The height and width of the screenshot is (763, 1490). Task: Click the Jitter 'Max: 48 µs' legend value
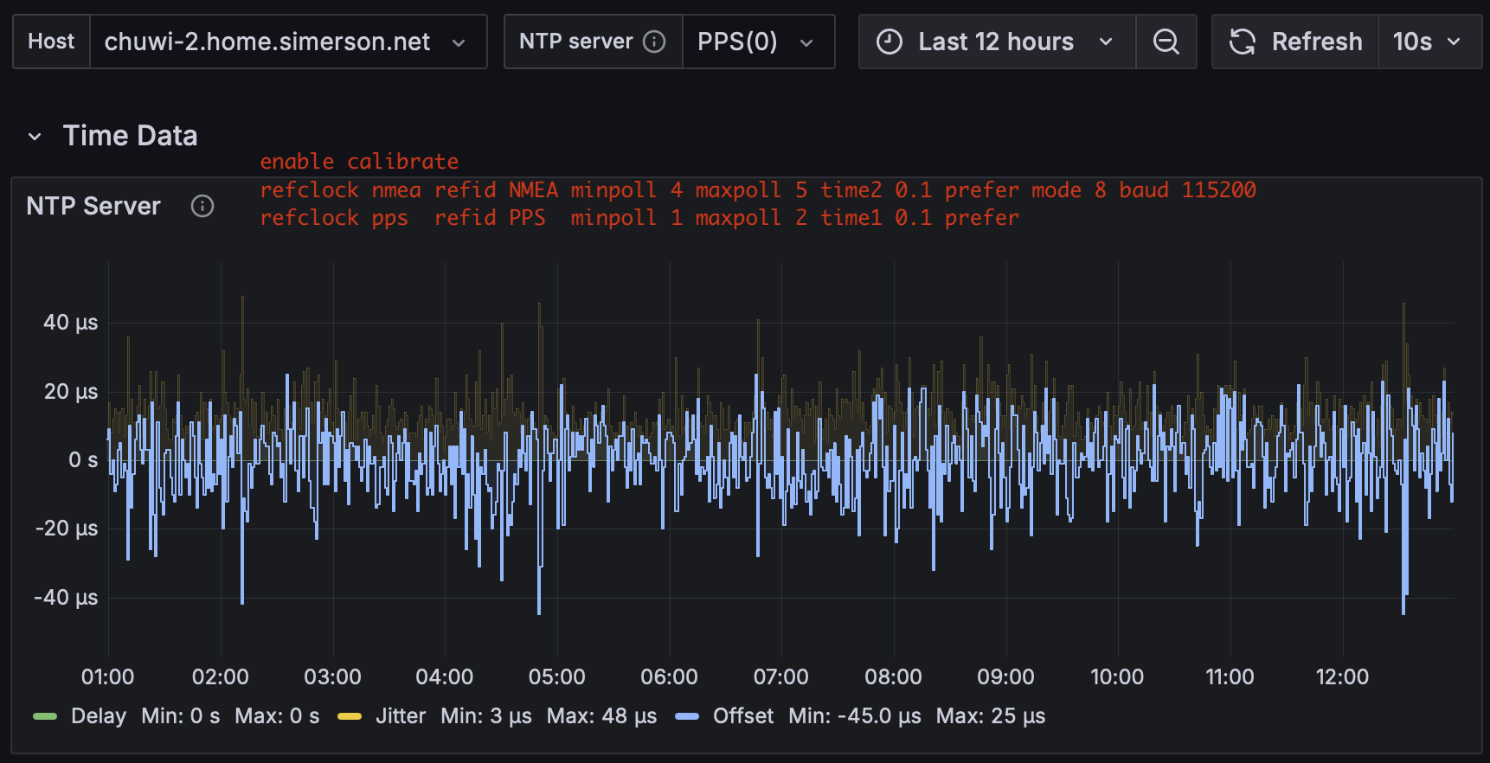tap(601, 716)
